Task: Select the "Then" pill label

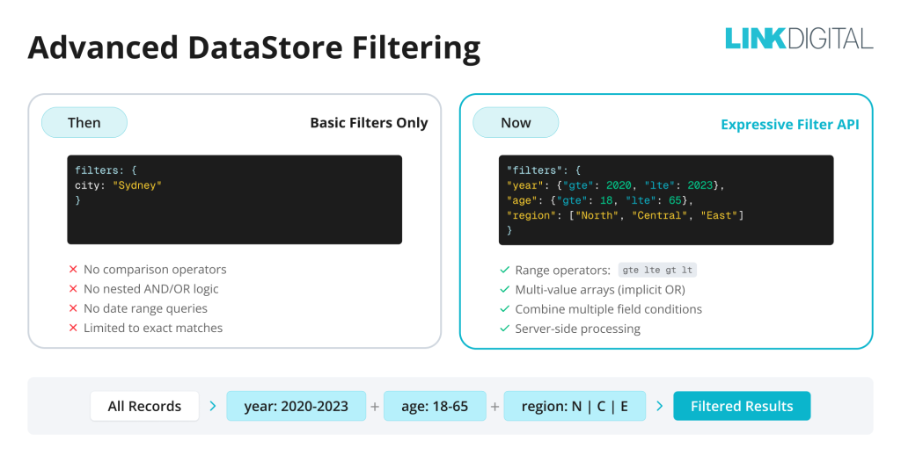Action: 84,122
